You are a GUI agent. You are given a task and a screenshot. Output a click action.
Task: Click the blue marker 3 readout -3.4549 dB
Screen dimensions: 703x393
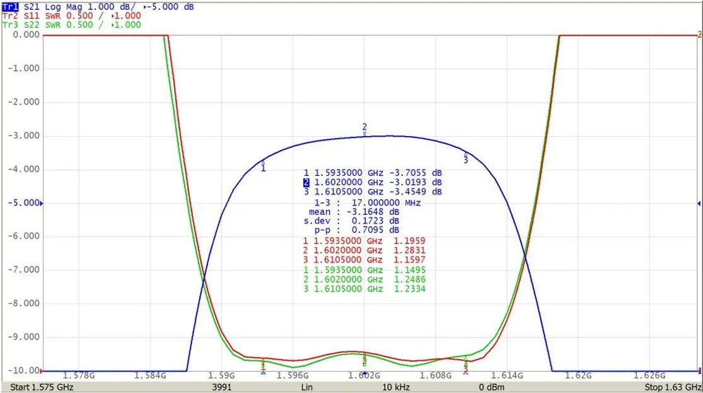[x=415, y=191]
